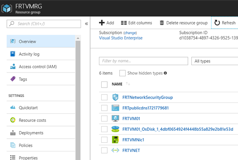Image resolution: width=238 pixels, height=160 pixels.
Task: Open the All types filter dropdown
Action: [x=214, y=61]
